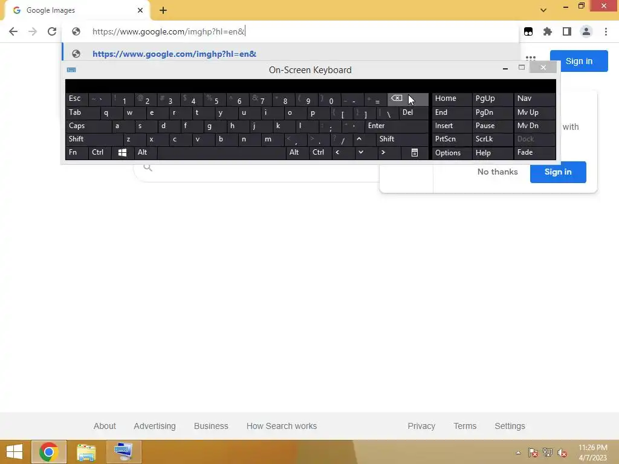Toggle the left Alt key
Screen dimensions: 619x464
point(146,152)
